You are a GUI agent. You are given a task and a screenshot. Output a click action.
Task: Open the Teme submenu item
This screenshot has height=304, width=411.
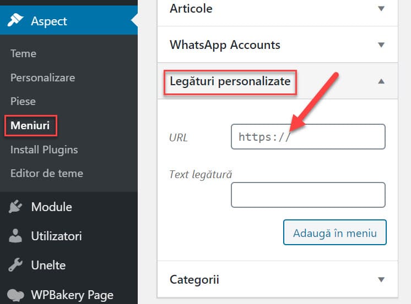[x=23, y=54]
